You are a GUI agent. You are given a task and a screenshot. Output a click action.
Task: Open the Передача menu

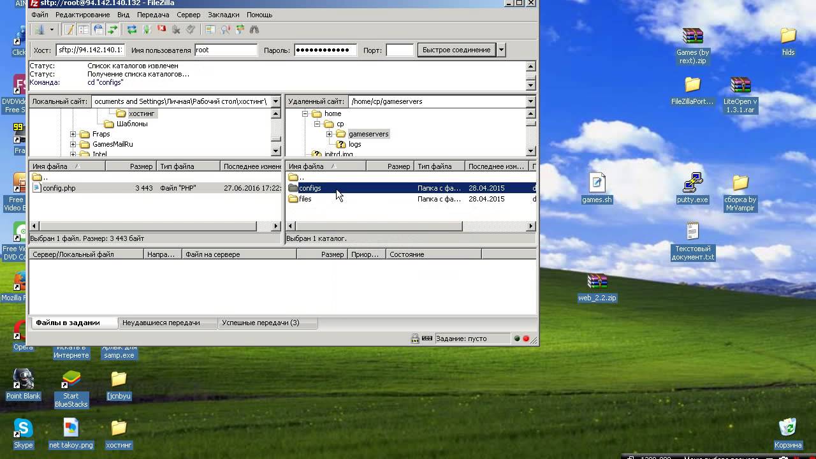tap(153, 15)
